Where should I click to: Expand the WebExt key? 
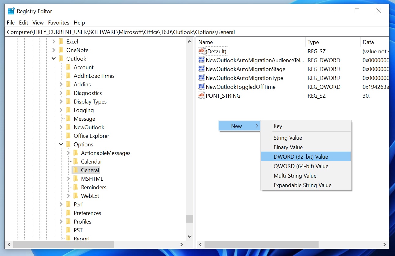coord(68,196)
